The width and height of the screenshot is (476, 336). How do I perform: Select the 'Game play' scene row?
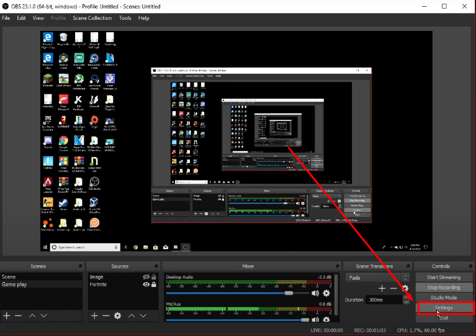point(42,285)
